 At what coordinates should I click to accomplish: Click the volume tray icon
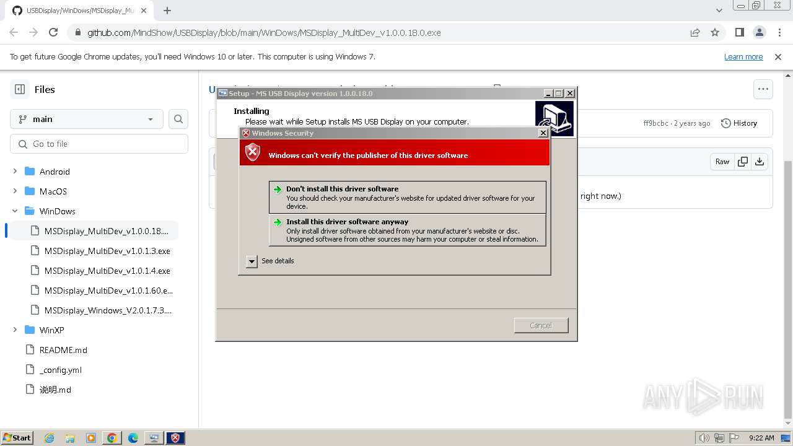(704, 438)
